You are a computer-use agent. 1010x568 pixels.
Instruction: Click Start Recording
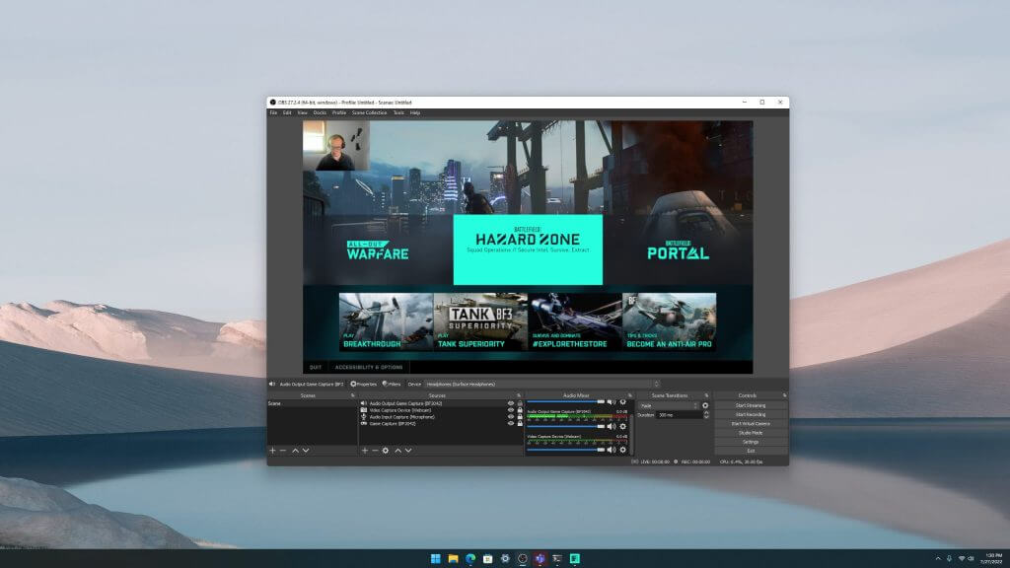751,415
